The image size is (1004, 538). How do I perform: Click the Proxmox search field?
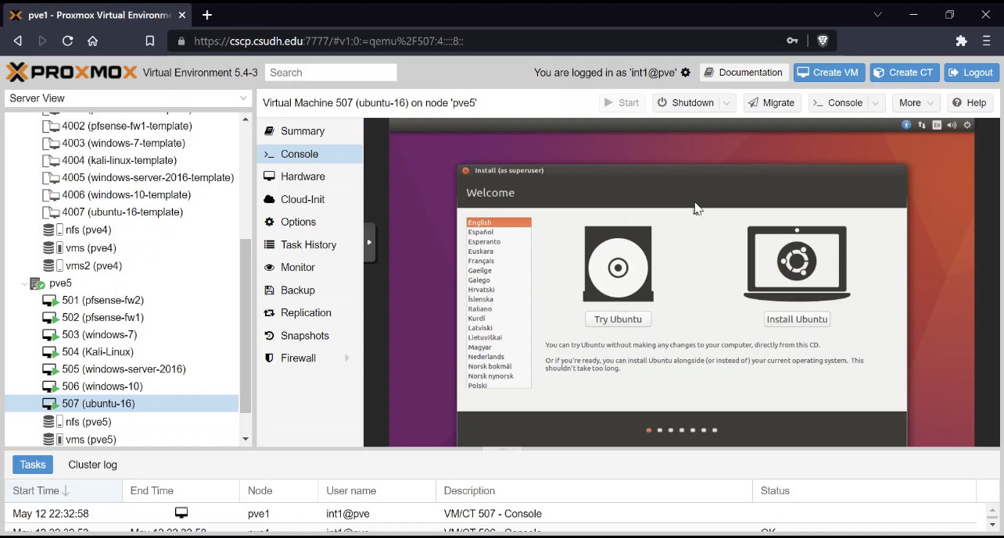coord(331,73)
